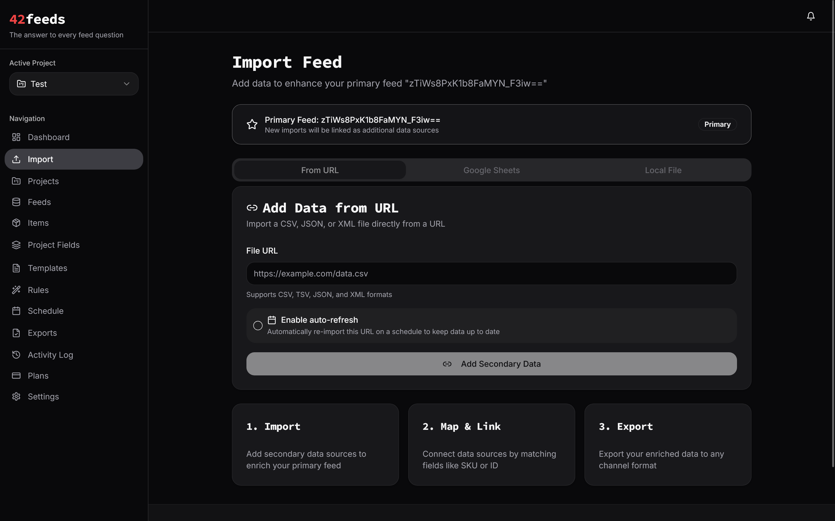Click the Items cube icon
The height and width of the screenshot is (521, 835).
pyautogui.click(x=16, y=223)
